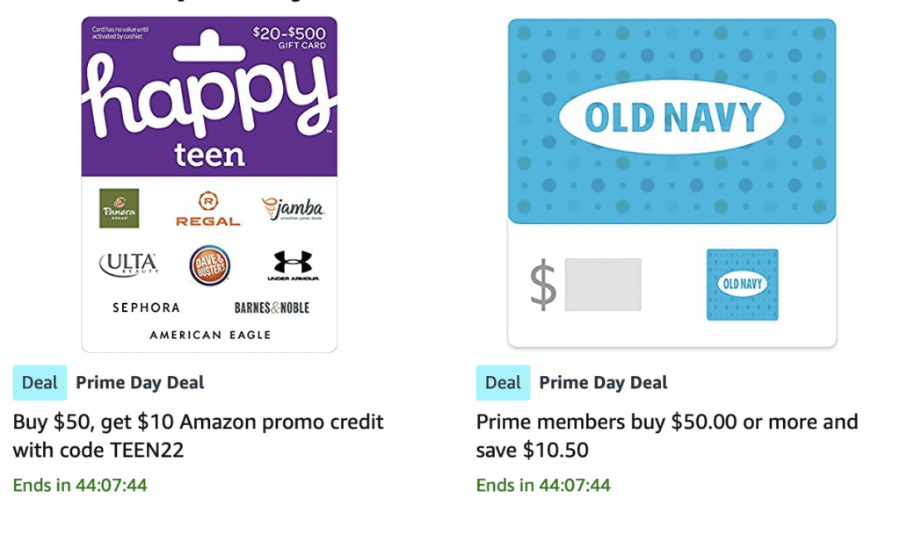Click Prime Day Deal label for Old Navy
The height and width of the screenshot is (542, 900).
pos(603,383)
